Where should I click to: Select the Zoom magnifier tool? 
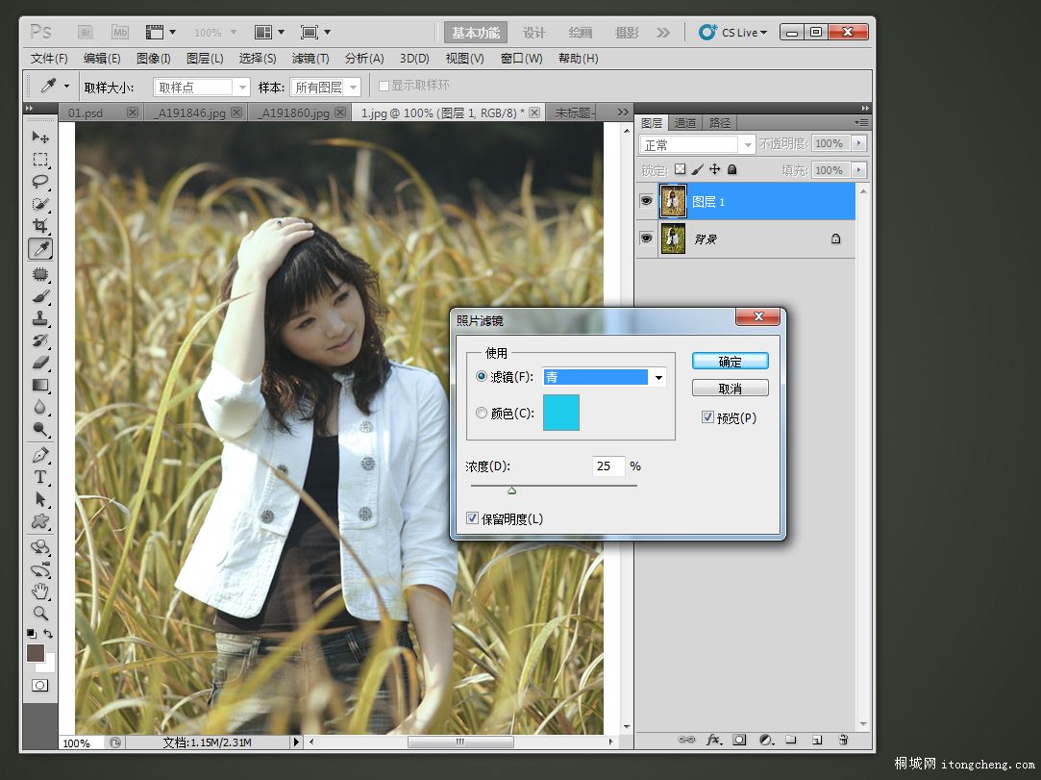pyautogui.click(x=40, y=613)
